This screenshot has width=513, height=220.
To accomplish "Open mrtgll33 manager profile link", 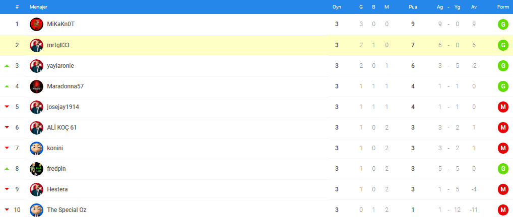I will pos(58,45).
